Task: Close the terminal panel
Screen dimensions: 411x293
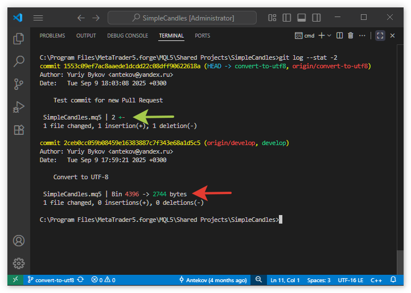Action: click(x=392, y=36)
